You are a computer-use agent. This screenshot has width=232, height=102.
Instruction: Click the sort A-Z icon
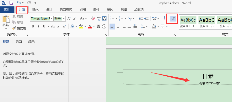[x=165, y=18]
